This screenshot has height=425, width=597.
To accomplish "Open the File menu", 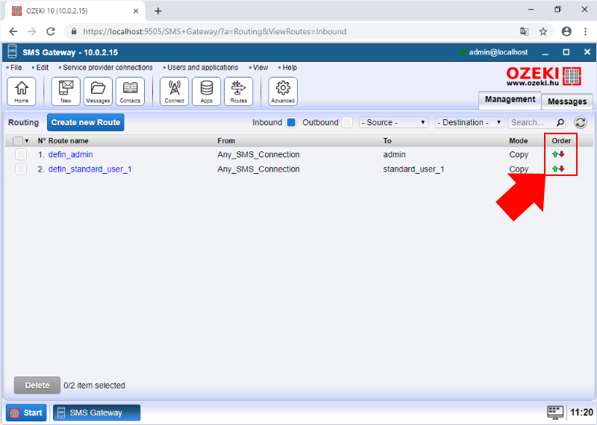I will pos(16,67).
